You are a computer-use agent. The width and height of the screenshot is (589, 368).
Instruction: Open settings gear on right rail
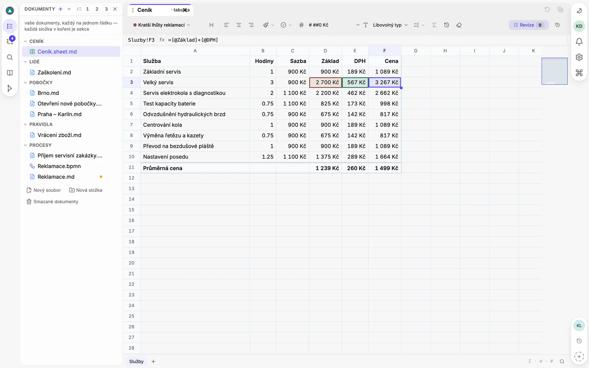pos(579,57)
